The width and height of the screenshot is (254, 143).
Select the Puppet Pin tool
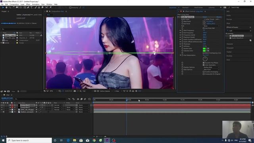click(x=50, y=8)
